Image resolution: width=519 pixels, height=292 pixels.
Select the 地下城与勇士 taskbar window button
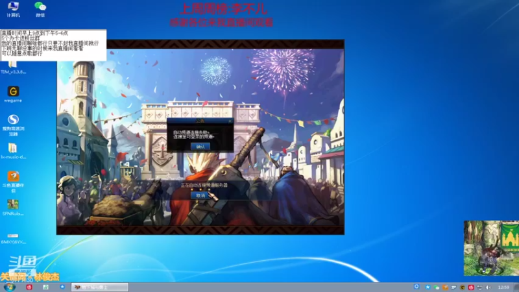100,287
